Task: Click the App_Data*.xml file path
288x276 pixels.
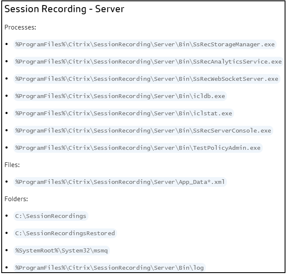Action: [120, 182]
